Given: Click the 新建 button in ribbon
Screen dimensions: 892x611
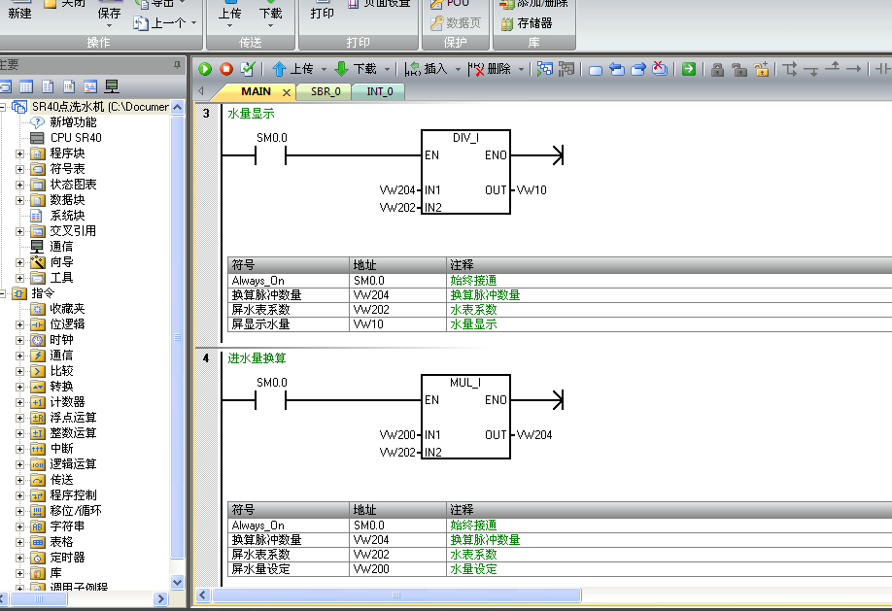Looking at the screenshot, I should click(x=19, y=13).
